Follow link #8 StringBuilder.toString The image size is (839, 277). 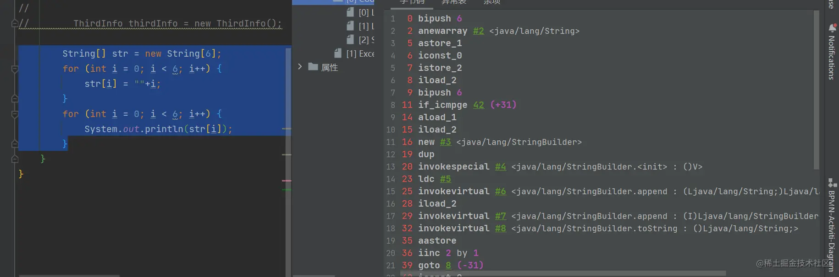coord(500,229)
